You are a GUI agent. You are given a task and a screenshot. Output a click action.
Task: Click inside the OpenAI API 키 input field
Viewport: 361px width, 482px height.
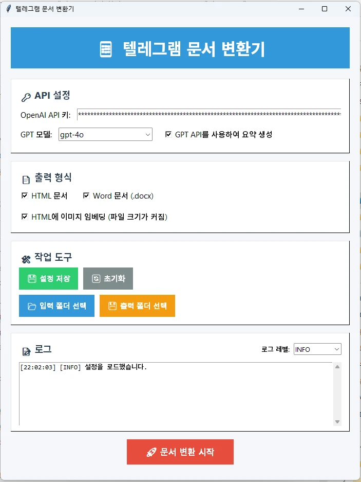205,114
